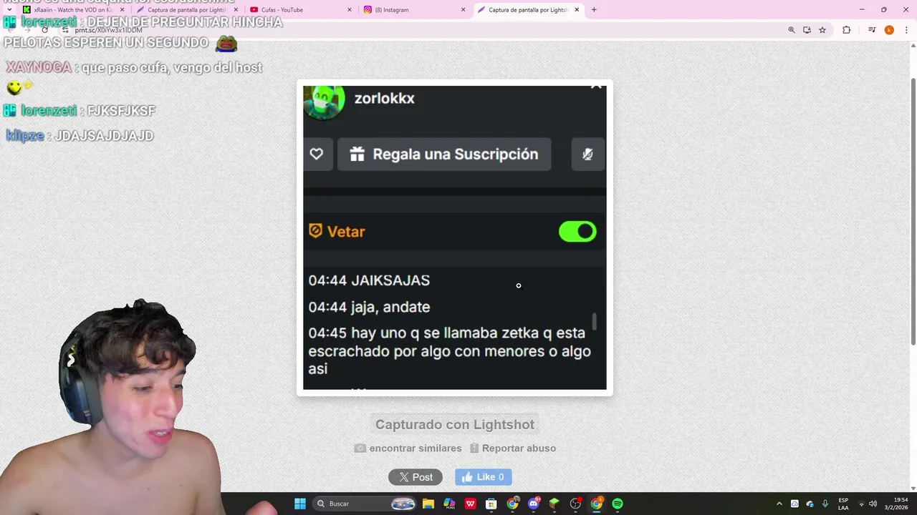Open the volume speaker tray icon

tap(873, 504)
